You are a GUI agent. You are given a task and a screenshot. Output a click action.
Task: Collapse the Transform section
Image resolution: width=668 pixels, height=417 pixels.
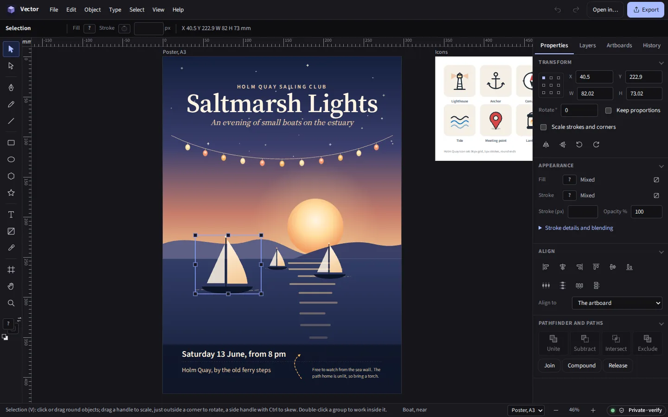pos(661,63)
